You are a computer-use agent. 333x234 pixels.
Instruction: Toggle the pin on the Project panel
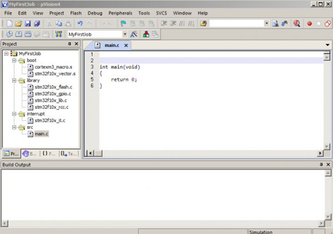[x=70, y=44]
